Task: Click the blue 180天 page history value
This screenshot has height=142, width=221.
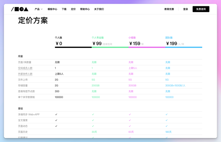Action: (x=168, y=132)
